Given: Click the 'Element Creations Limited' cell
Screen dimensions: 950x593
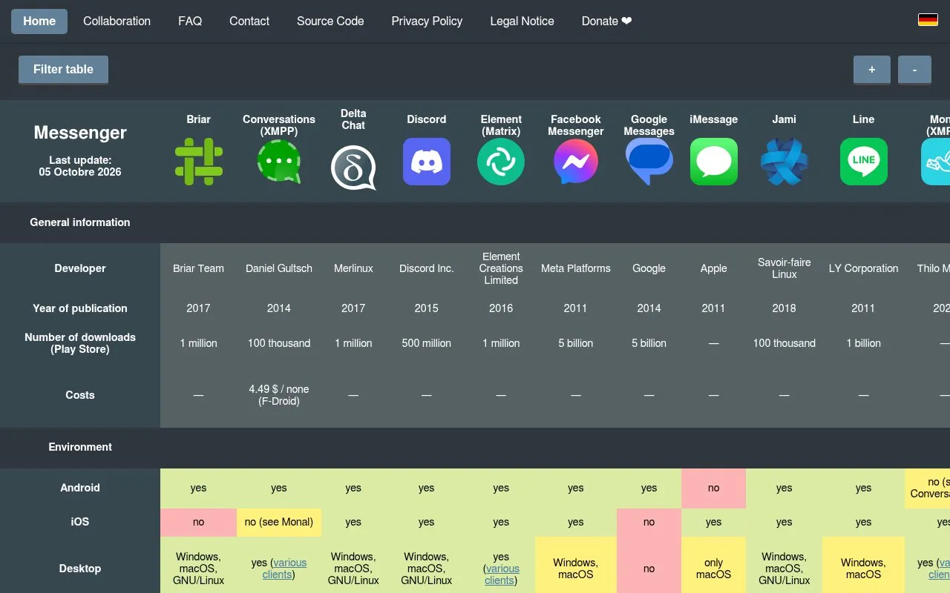Looking at the screenshot, I should tap(501, 268).
